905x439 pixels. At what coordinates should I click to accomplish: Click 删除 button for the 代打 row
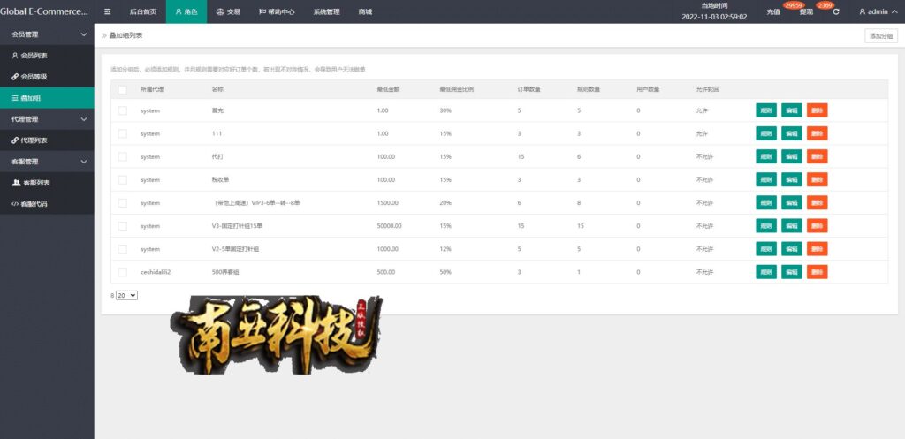(817, 156)
